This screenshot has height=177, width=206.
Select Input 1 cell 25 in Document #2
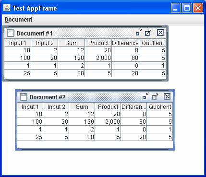pyautogui.click(x=30, y=137)
